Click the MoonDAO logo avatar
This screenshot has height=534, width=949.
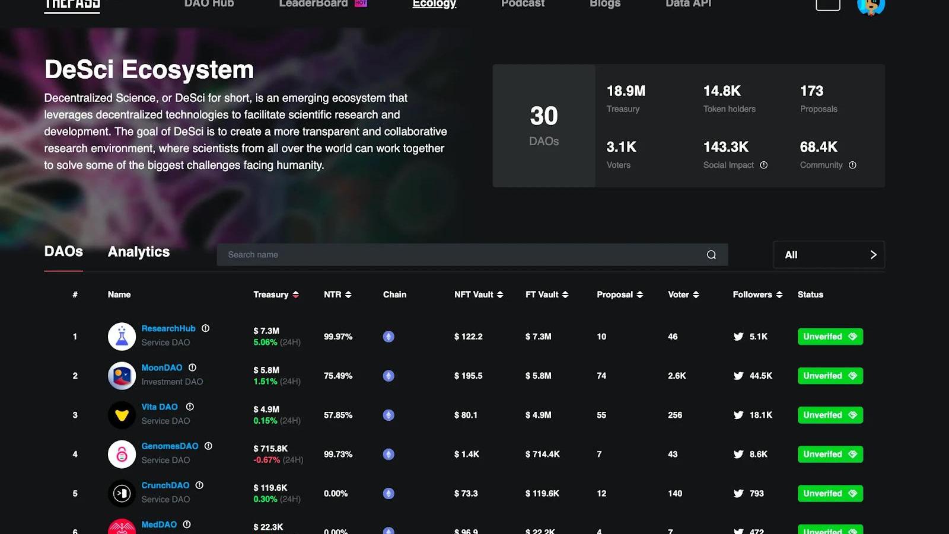coord(122,376)
